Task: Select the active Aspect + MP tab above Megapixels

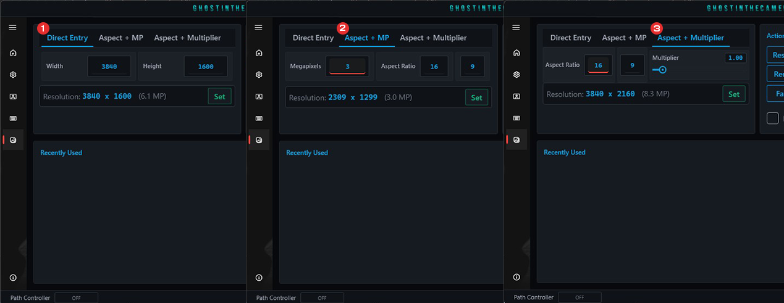Action: tap(367, 38)
